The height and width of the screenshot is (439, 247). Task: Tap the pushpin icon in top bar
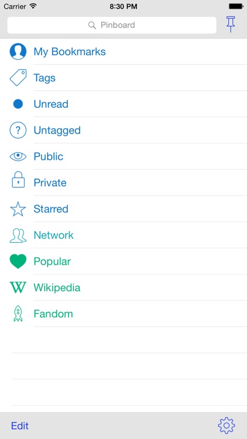[x=231, y=25]
